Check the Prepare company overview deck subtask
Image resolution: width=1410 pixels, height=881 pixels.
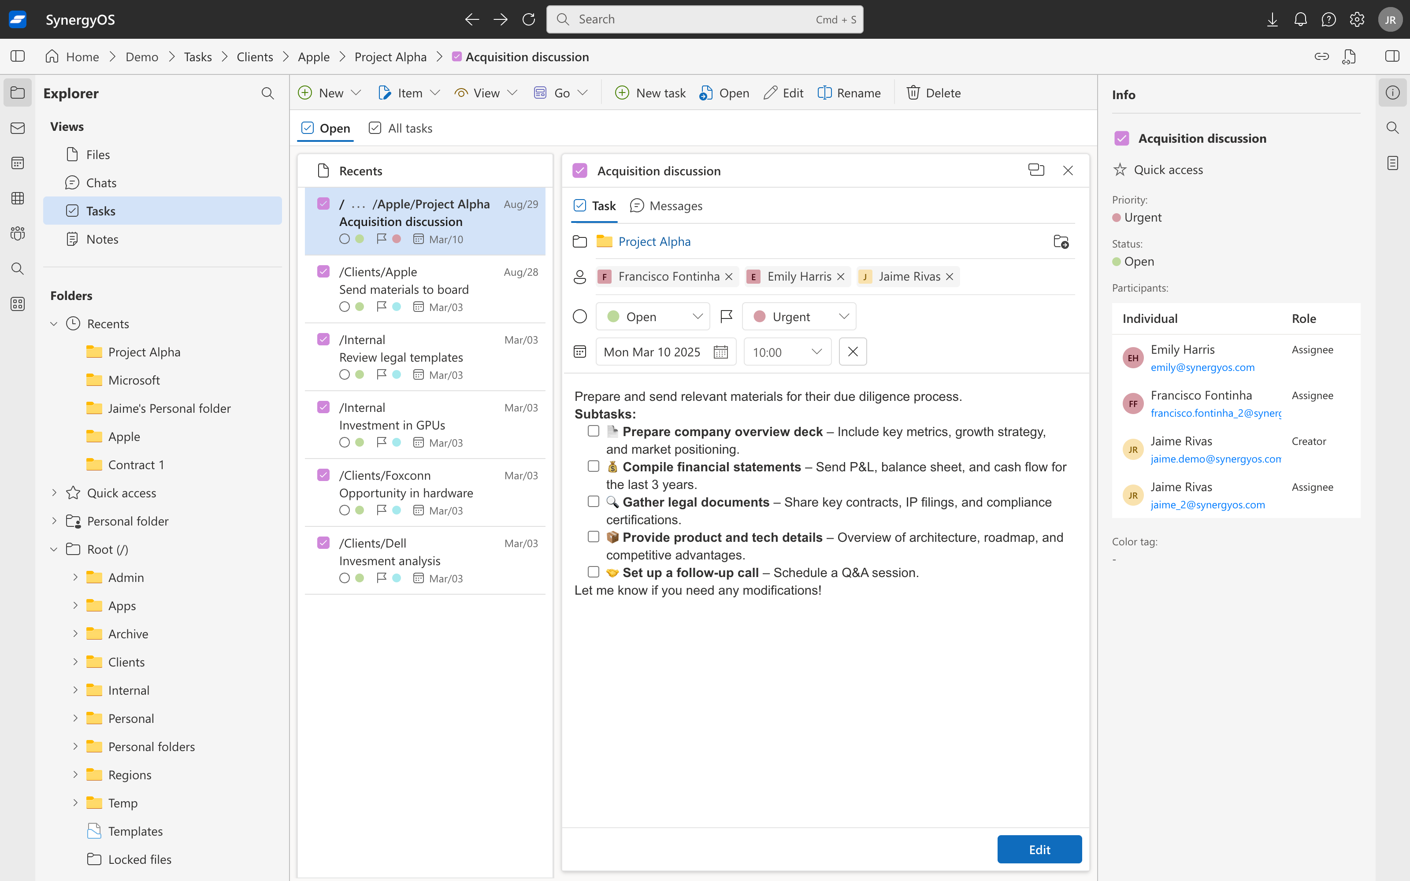click(x=593, y=431)
